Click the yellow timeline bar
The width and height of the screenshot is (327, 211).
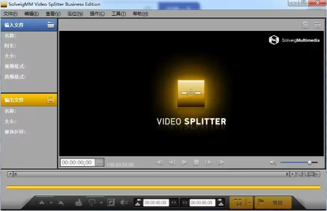163,187
